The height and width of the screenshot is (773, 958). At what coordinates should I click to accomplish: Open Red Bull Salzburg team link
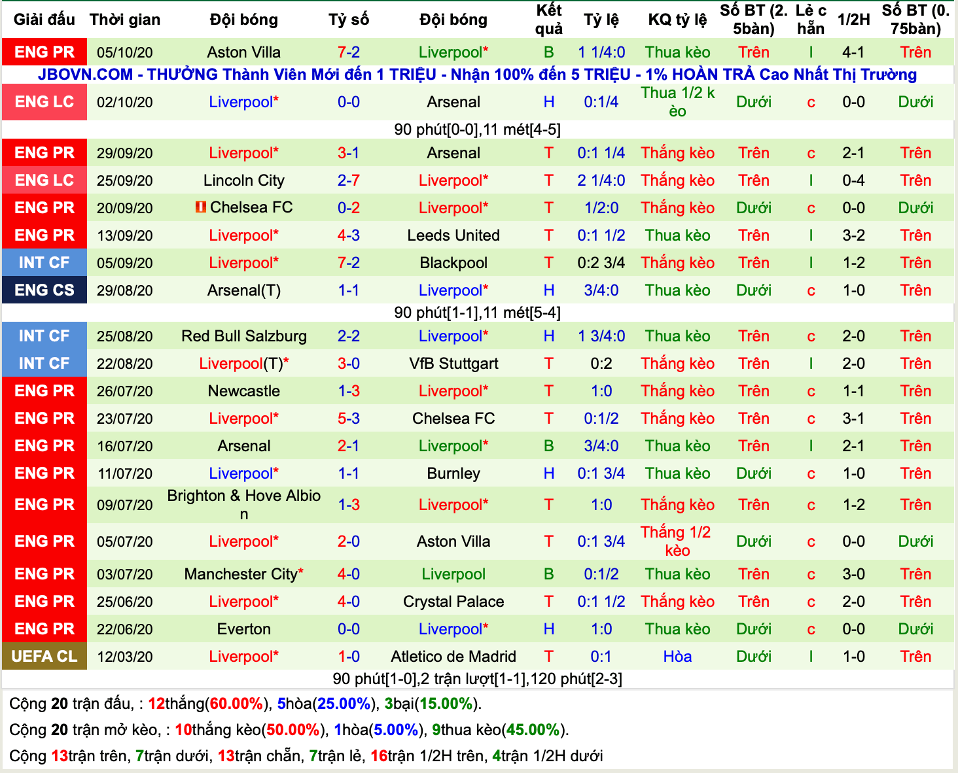pos(244,336)
